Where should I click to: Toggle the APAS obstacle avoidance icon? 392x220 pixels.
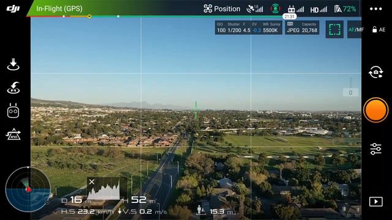(x=13, y=134)
